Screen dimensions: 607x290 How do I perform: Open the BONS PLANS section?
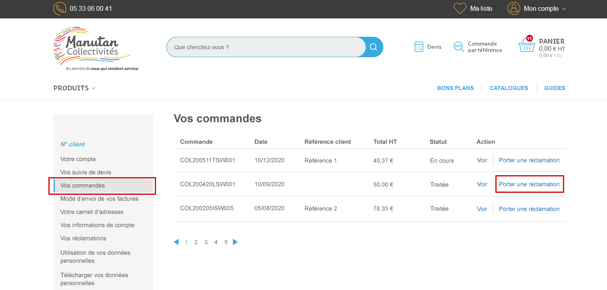[x=455, y=88]
